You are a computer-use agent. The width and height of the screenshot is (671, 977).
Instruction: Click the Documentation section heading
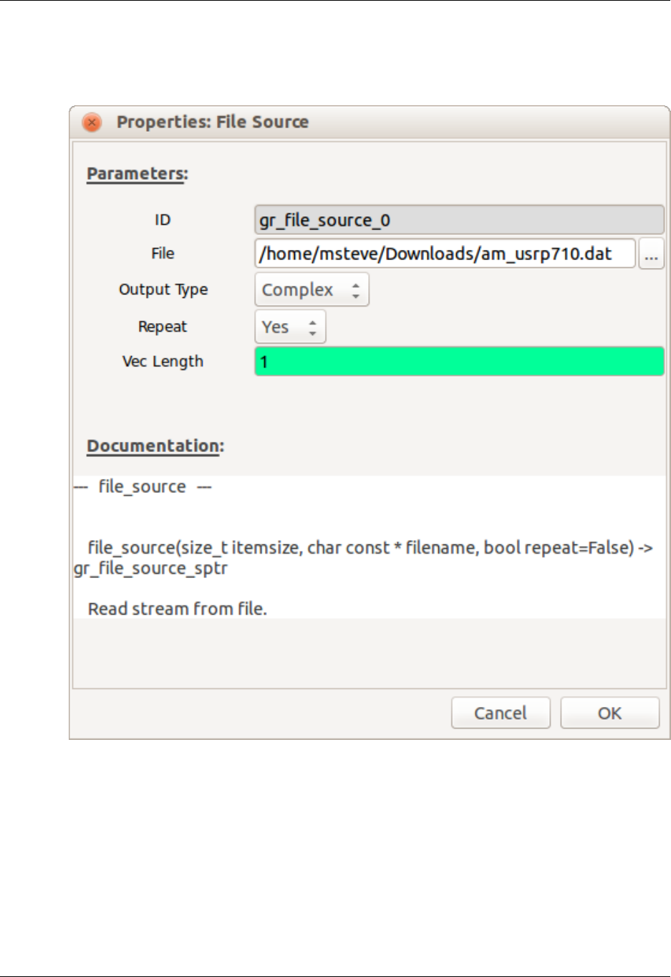[x=155, y=446]
